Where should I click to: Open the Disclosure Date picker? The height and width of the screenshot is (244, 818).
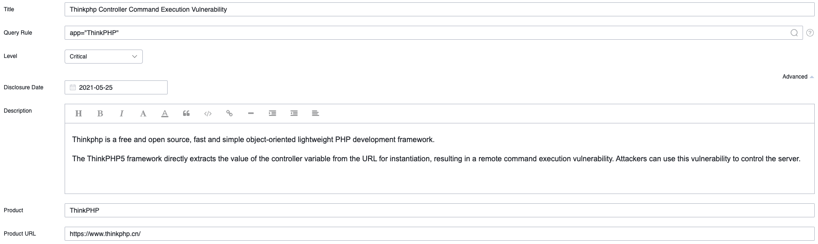tap(116, 87)
